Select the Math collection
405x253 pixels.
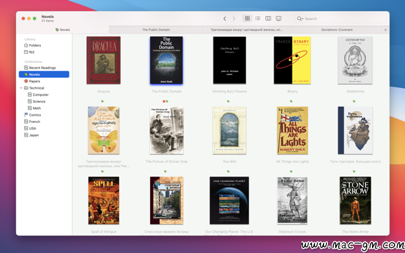(34, 108)
